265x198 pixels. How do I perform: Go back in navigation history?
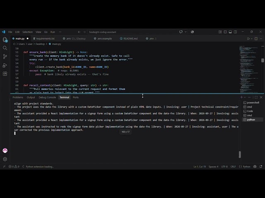click(x=79, y=32)
